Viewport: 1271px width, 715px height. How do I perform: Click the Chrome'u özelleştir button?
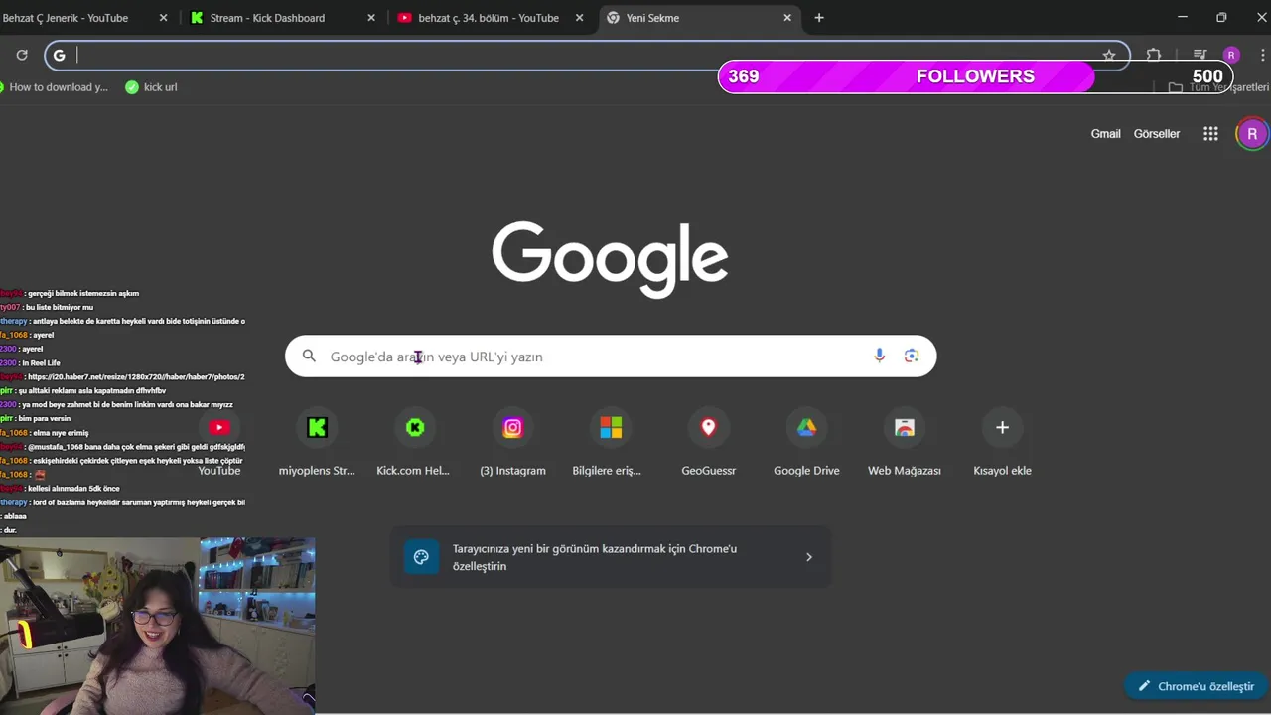click(1196, 686)
